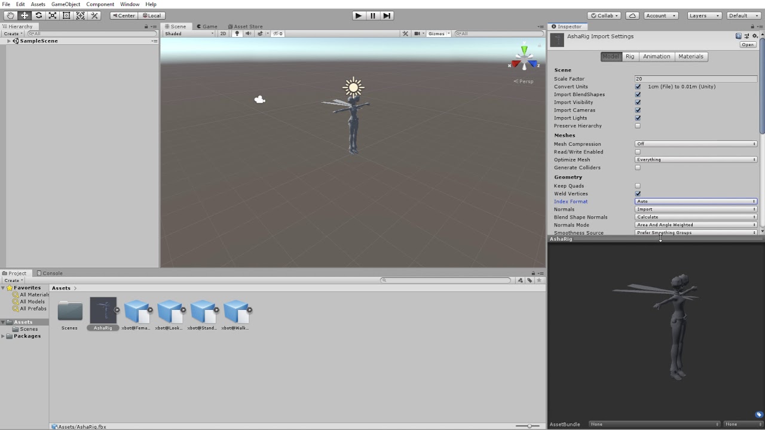Select the xbot@Walk asset thumbnail
This screenshot has height=430, width=765.
point(237,311)
